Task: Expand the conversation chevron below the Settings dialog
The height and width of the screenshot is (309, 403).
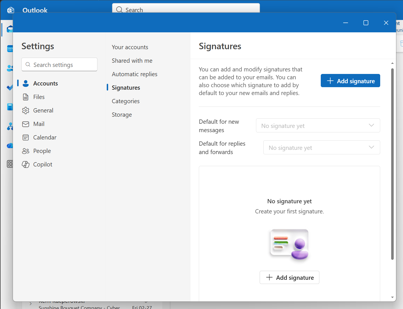Action: coord(31,304)
